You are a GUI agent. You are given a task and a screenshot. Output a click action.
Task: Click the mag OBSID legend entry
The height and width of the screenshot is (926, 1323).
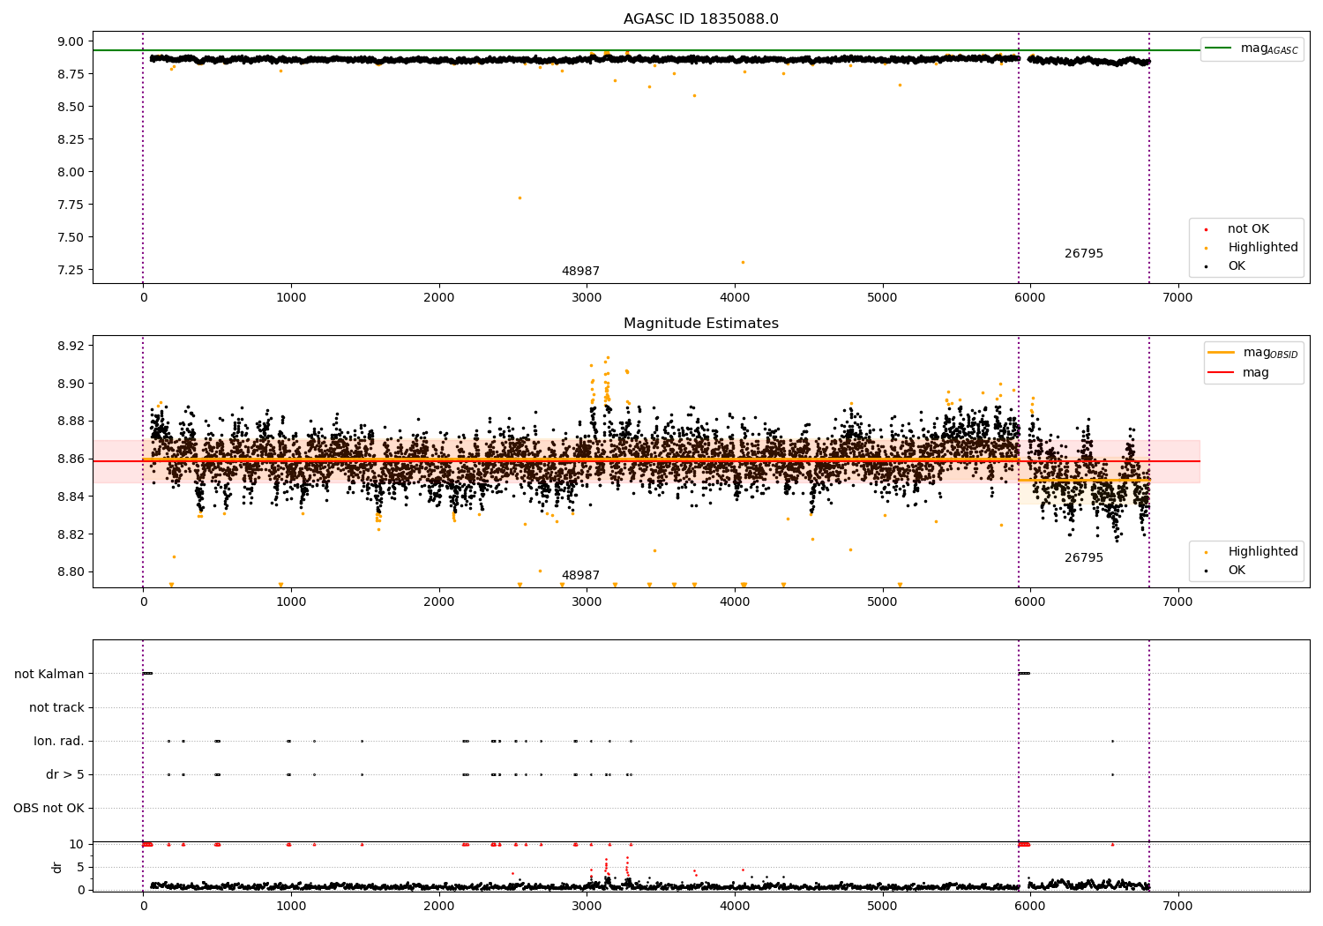click(x=1253, y=353)
